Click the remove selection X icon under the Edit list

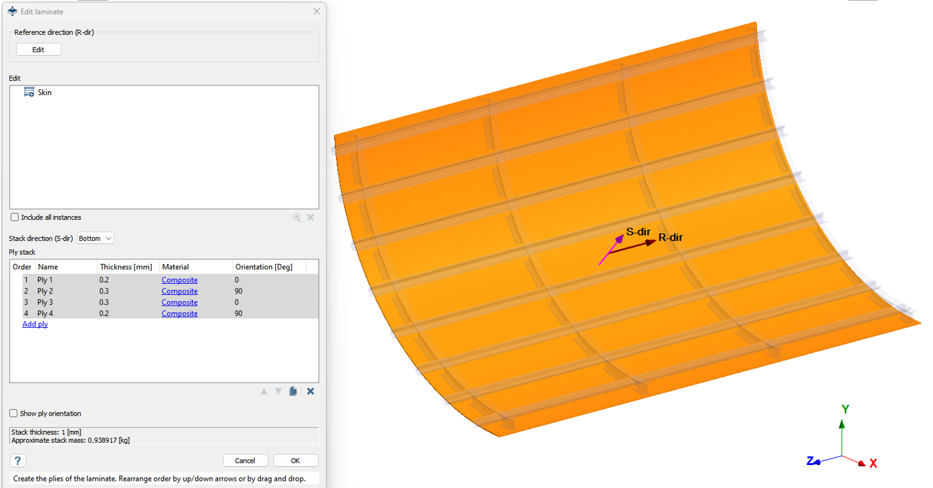311,217
